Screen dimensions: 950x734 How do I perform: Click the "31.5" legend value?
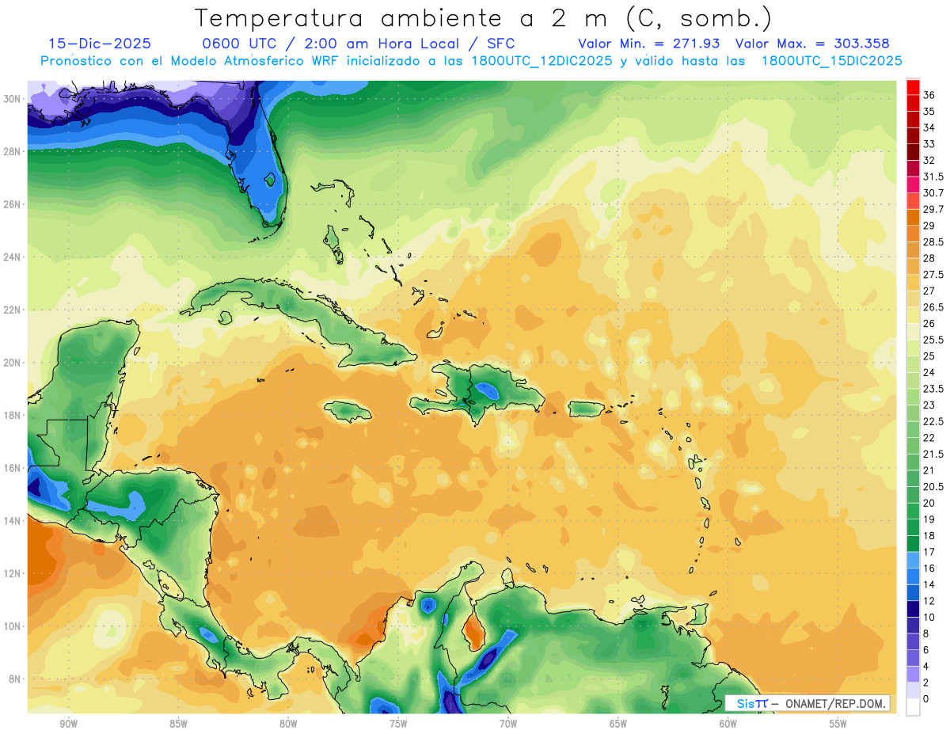click(933, 177)
